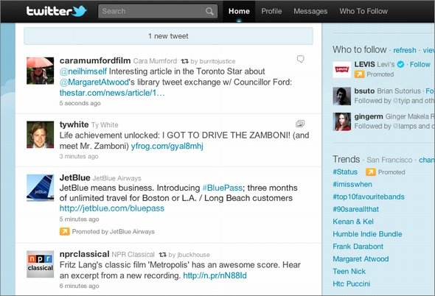Open conversation bubble icon on caramumfordfilm tweet
This screenshot has height=296, width=435.
pos(301,59)
